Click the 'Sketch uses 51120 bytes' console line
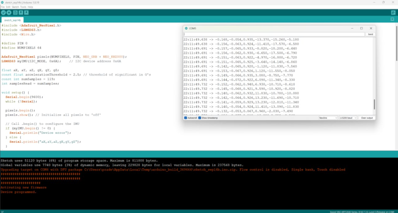 coord(79,160)
